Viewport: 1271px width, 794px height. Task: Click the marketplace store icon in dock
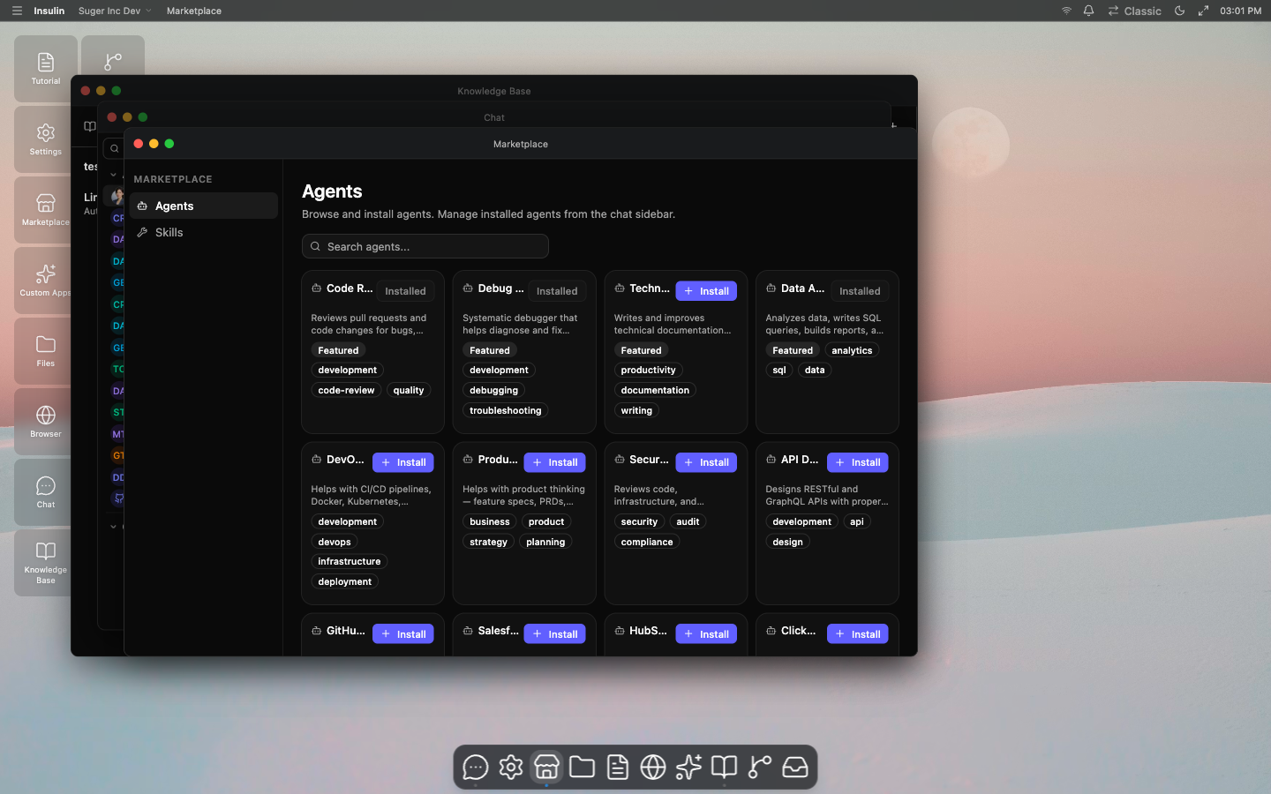(546, 768)
